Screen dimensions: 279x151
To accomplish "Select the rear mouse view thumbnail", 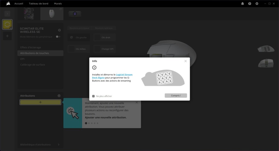I will pyautogui.click(x=266, y=63).
